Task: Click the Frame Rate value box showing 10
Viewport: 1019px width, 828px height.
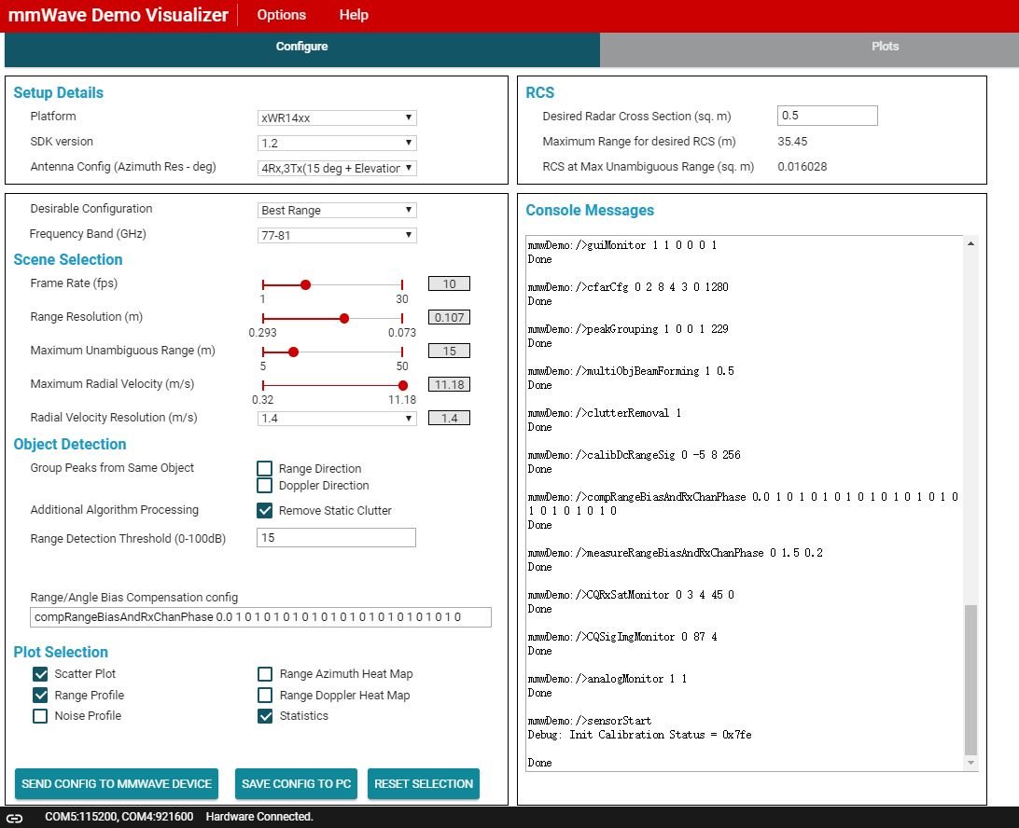Action: pyautogui.click(x=449, y=283)
